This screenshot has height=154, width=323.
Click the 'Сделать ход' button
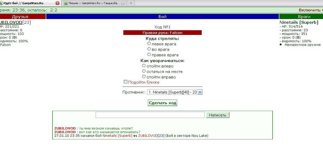pos(162,103)
